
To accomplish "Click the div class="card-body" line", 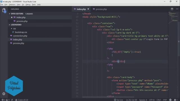I will tap(121, 77).
